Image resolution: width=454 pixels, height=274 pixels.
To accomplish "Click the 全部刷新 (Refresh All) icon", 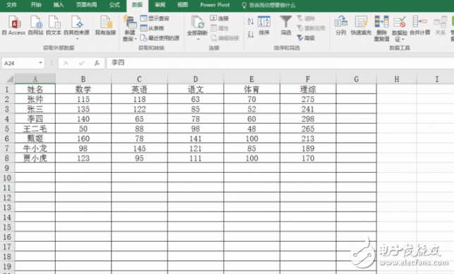I will 197,22.
